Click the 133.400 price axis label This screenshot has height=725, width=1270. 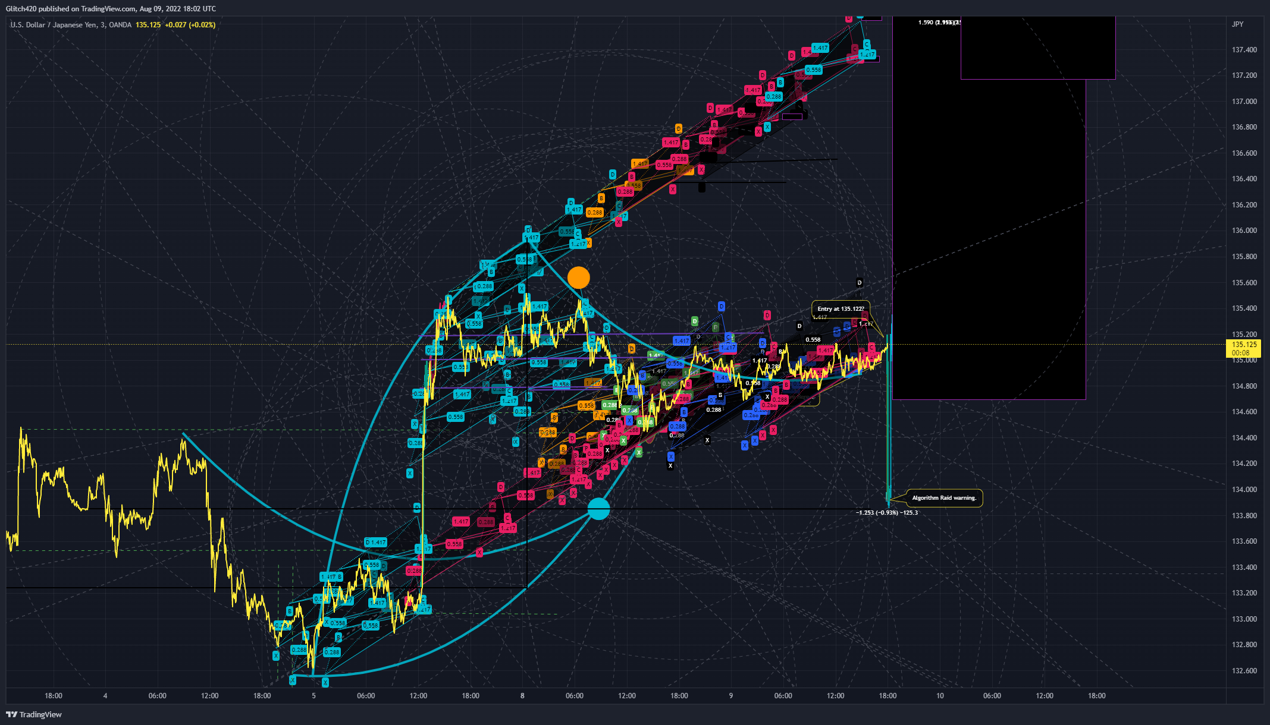(1244, 568)
